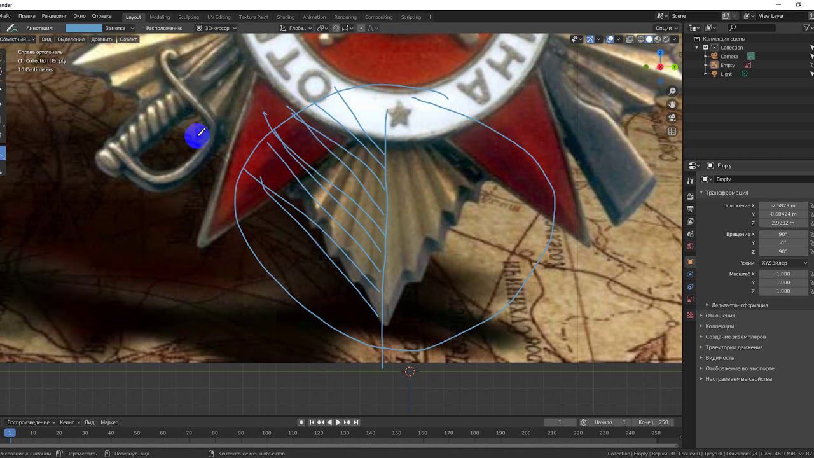Select the Light object in outliner
This screenshot has height=458, width=814.
[726, 74]
